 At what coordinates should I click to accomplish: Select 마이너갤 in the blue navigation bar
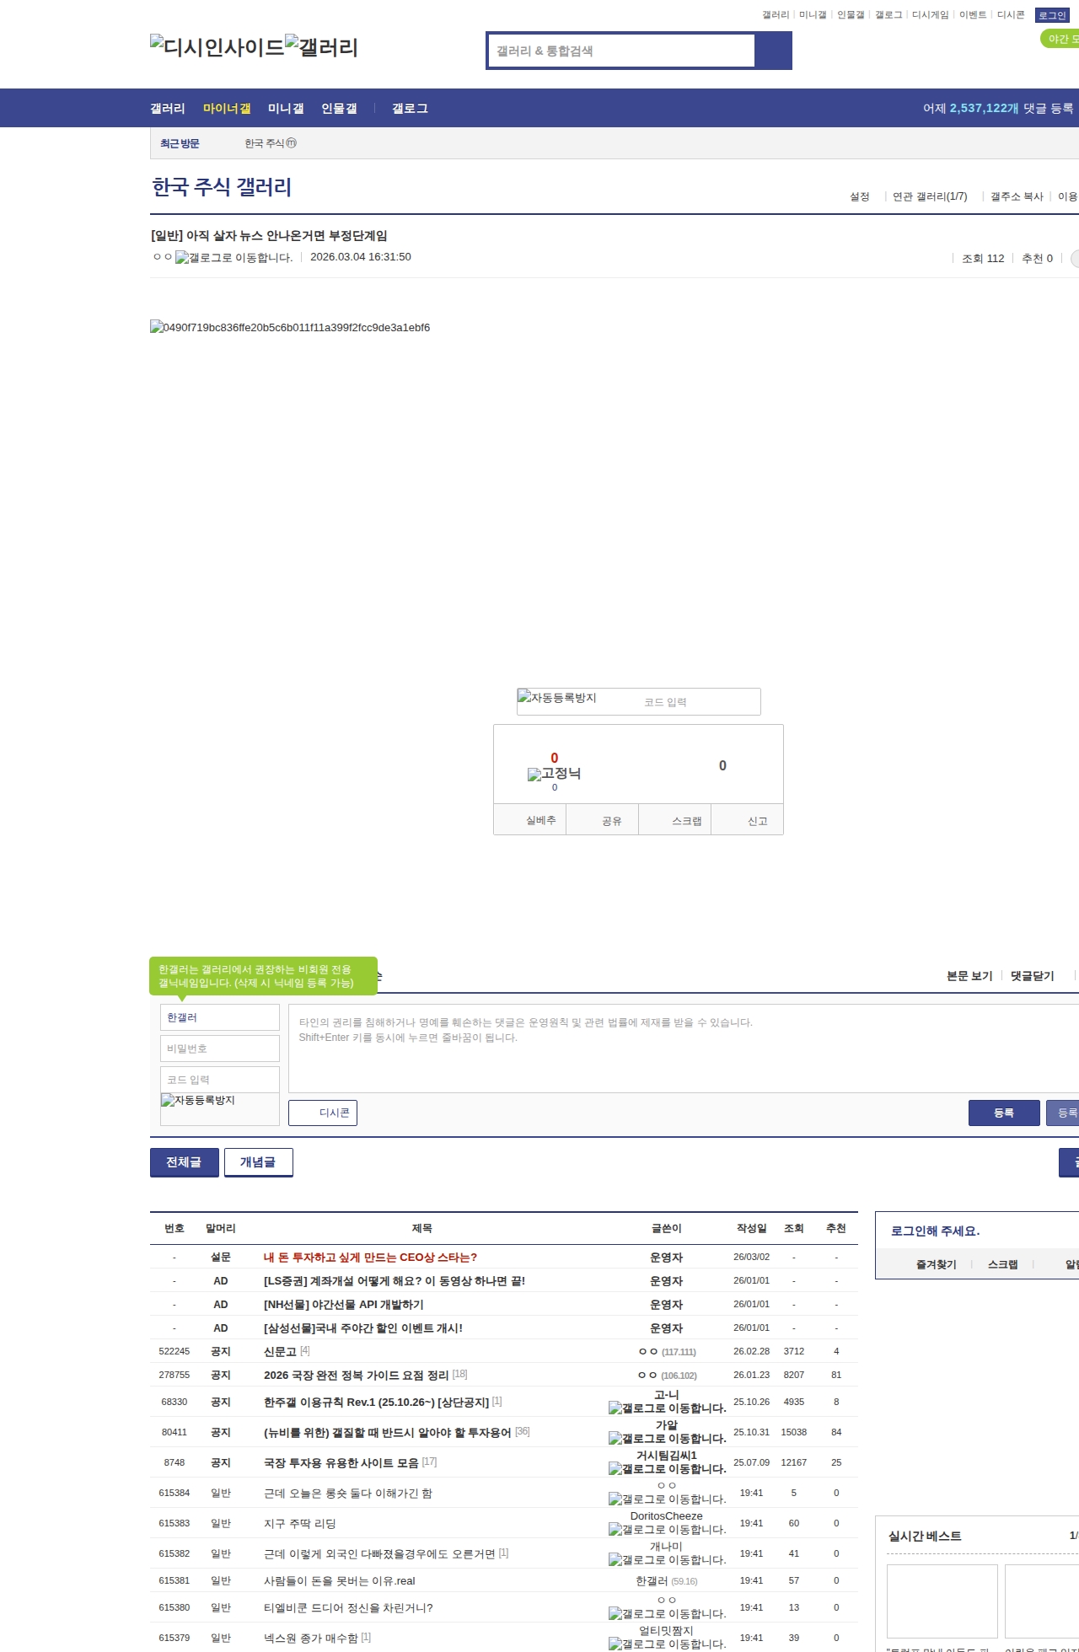[227, 109]
